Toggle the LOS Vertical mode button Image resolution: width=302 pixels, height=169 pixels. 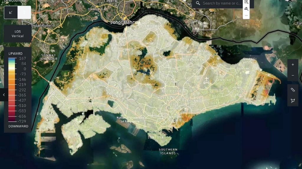click(17, 34)
